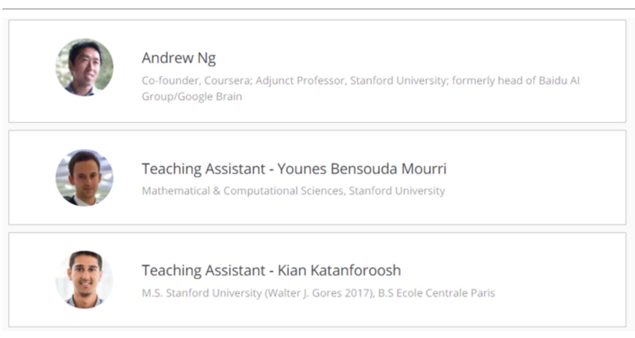This screenshot has width=635, height=338.
Task: Click the "Andrew Ng" instructor name
Action: tap(178, 58)
